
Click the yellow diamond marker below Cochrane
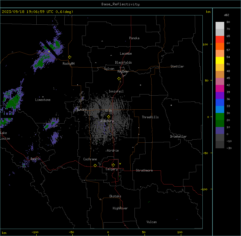[x=95, y=165]
